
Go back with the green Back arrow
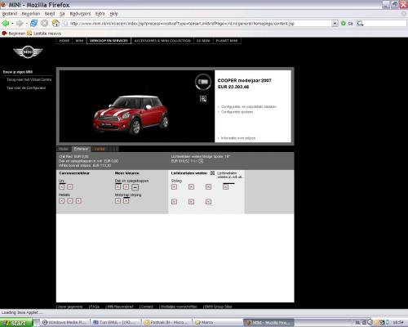click(x=6, y=24)
